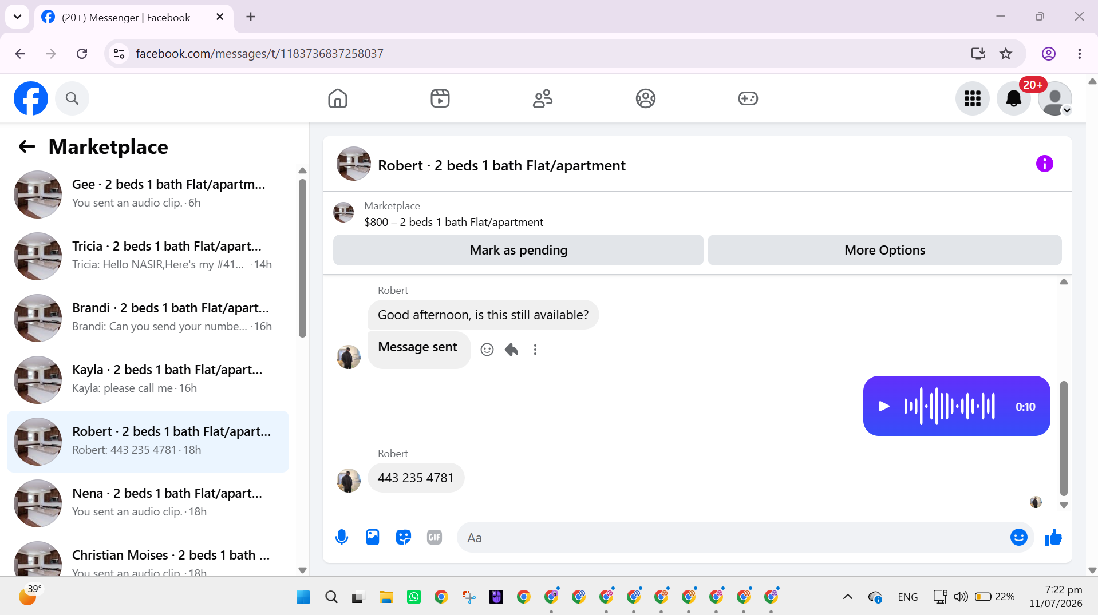Open the $800 2 beds listing link
The width and height of the screenshot is (1098, 615).
coord(453,222)
